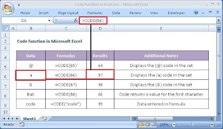Select the cell containing 'Ball'
Image resolution: width=223 pixels, height=129 pixels.
click(31, 94)
